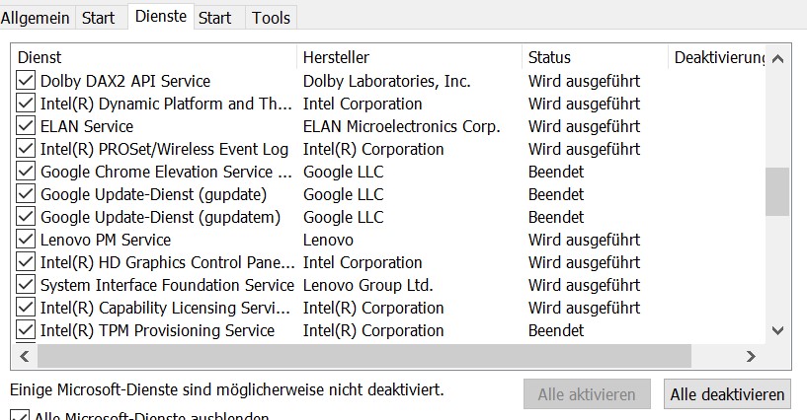Toggle Intel(R) Dynamic Platform service checkbox

pyautogui.click(x=26, y=104)
